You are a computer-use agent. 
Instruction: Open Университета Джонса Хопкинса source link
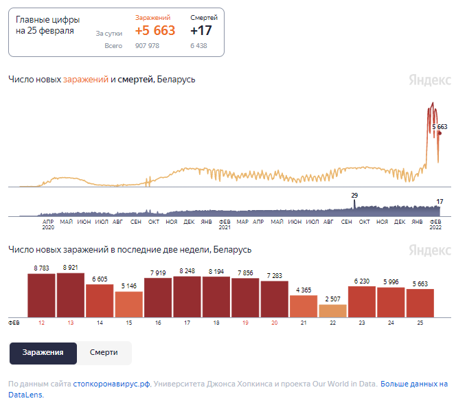214,384
